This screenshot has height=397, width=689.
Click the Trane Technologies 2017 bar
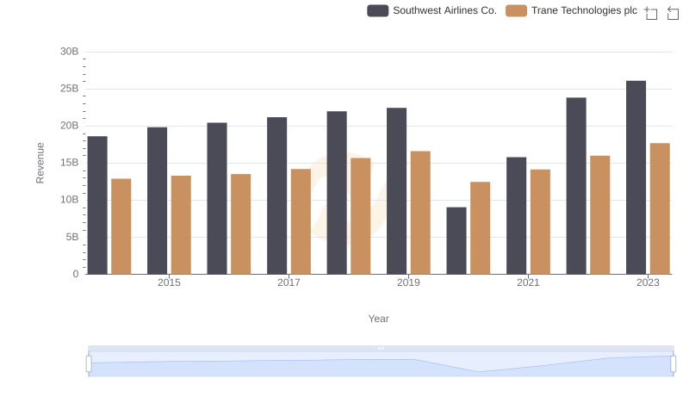coord(301,221)
